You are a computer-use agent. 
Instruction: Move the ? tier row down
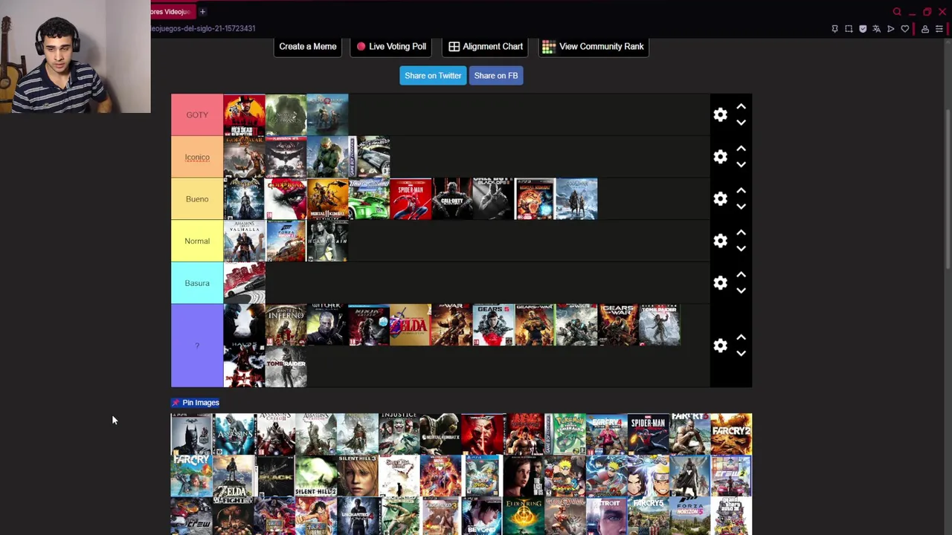click(x=741, y=354)
